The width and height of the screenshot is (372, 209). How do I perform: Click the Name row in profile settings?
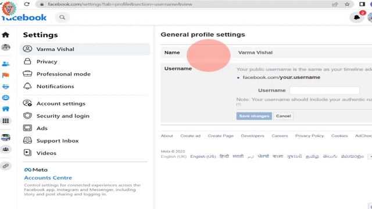(266, 53)
